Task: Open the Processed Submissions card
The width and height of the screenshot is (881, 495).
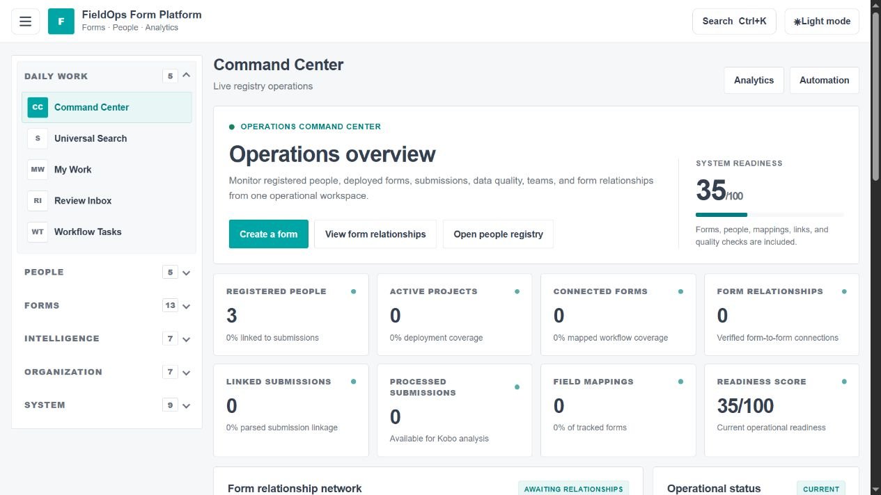Action: click(454, 410)
